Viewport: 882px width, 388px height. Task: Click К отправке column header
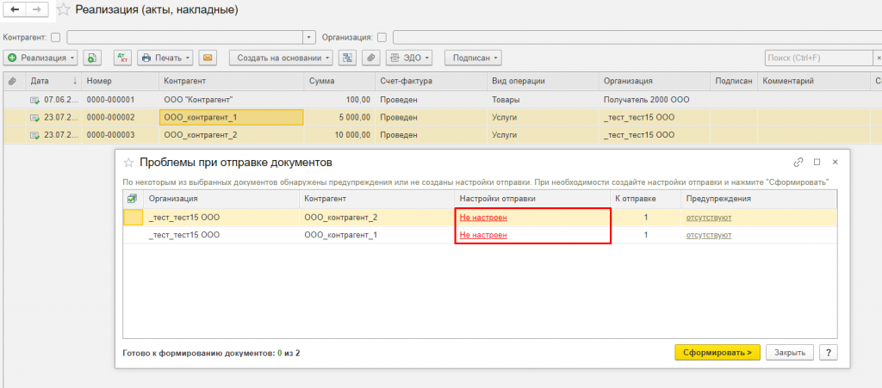(x=646, y=199)
